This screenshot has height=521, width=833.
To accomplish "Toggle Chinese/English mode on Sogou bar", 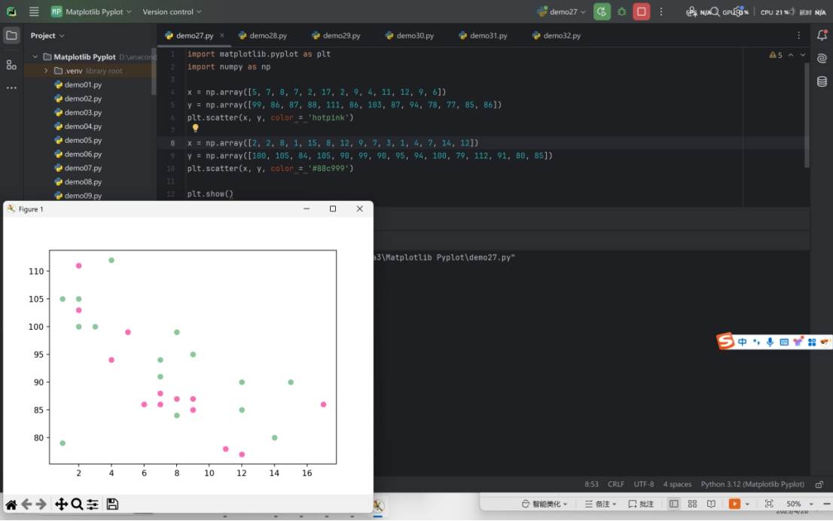I will point(742,342).
